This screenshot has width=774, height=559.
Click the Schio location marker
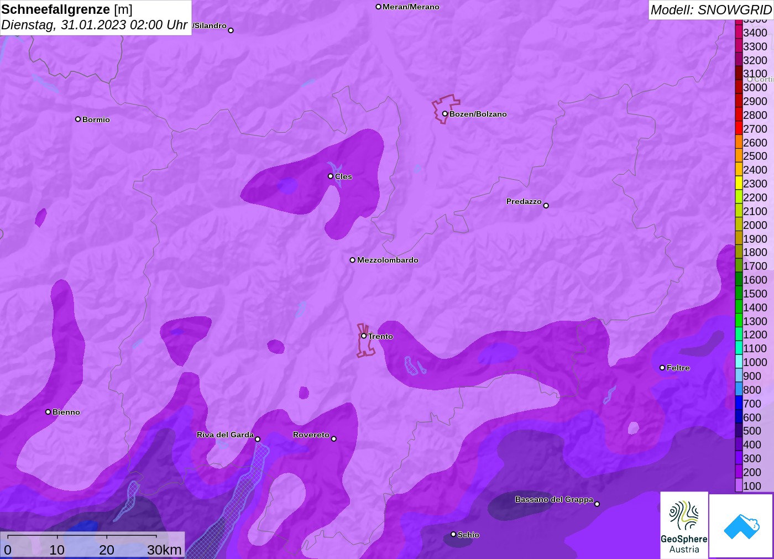point(453,534)
